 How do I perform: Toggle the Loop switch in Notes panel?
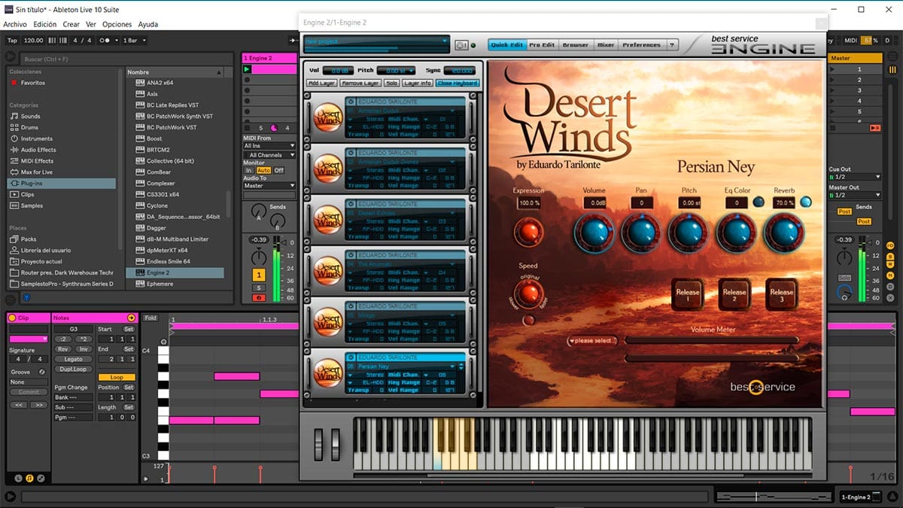pos(117,377)
